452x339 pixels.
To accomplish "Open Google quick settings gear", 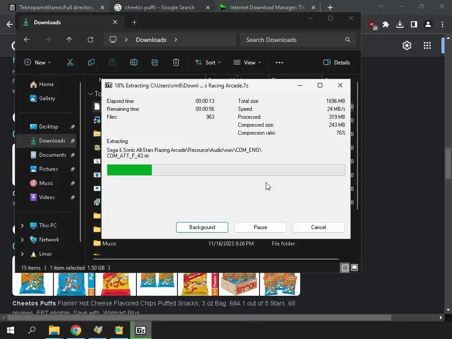I will pos(407,45).
